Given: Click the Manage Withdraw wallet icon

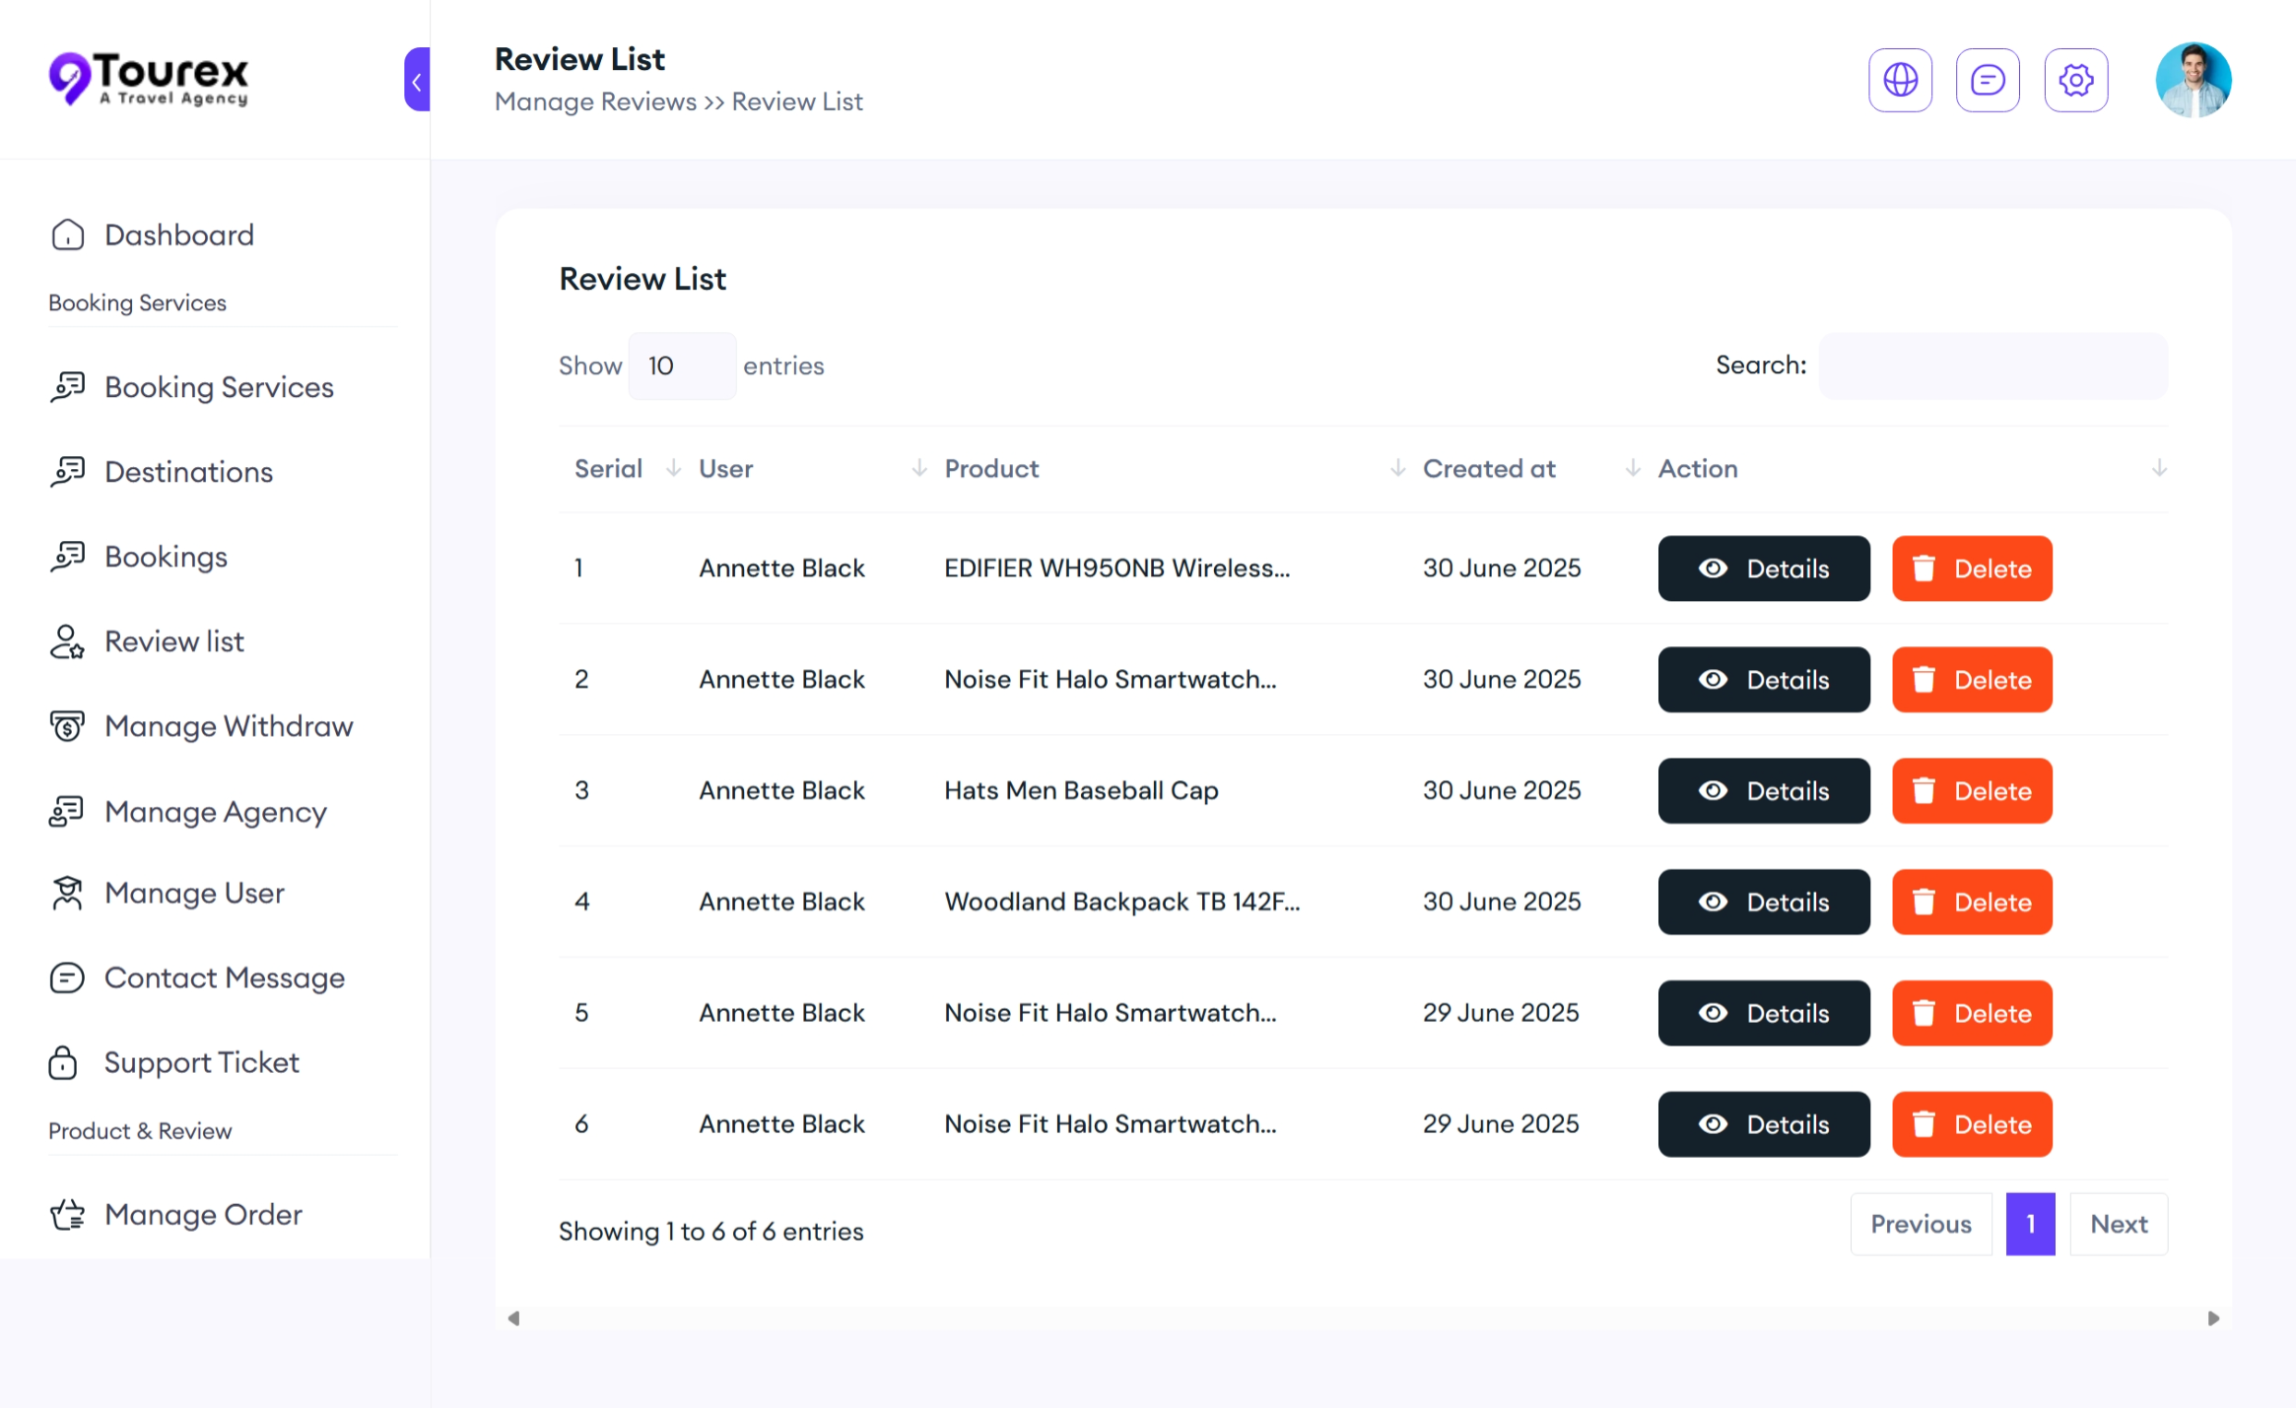Looking at the screenshot, I should pyautogui.click(x=67, y=726).
